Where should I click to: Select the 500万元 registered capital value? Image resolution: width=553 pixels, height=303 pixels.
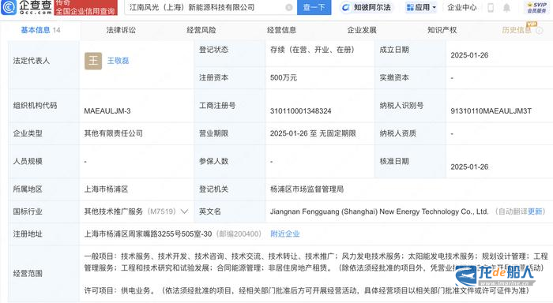click(x=284, y=78)
